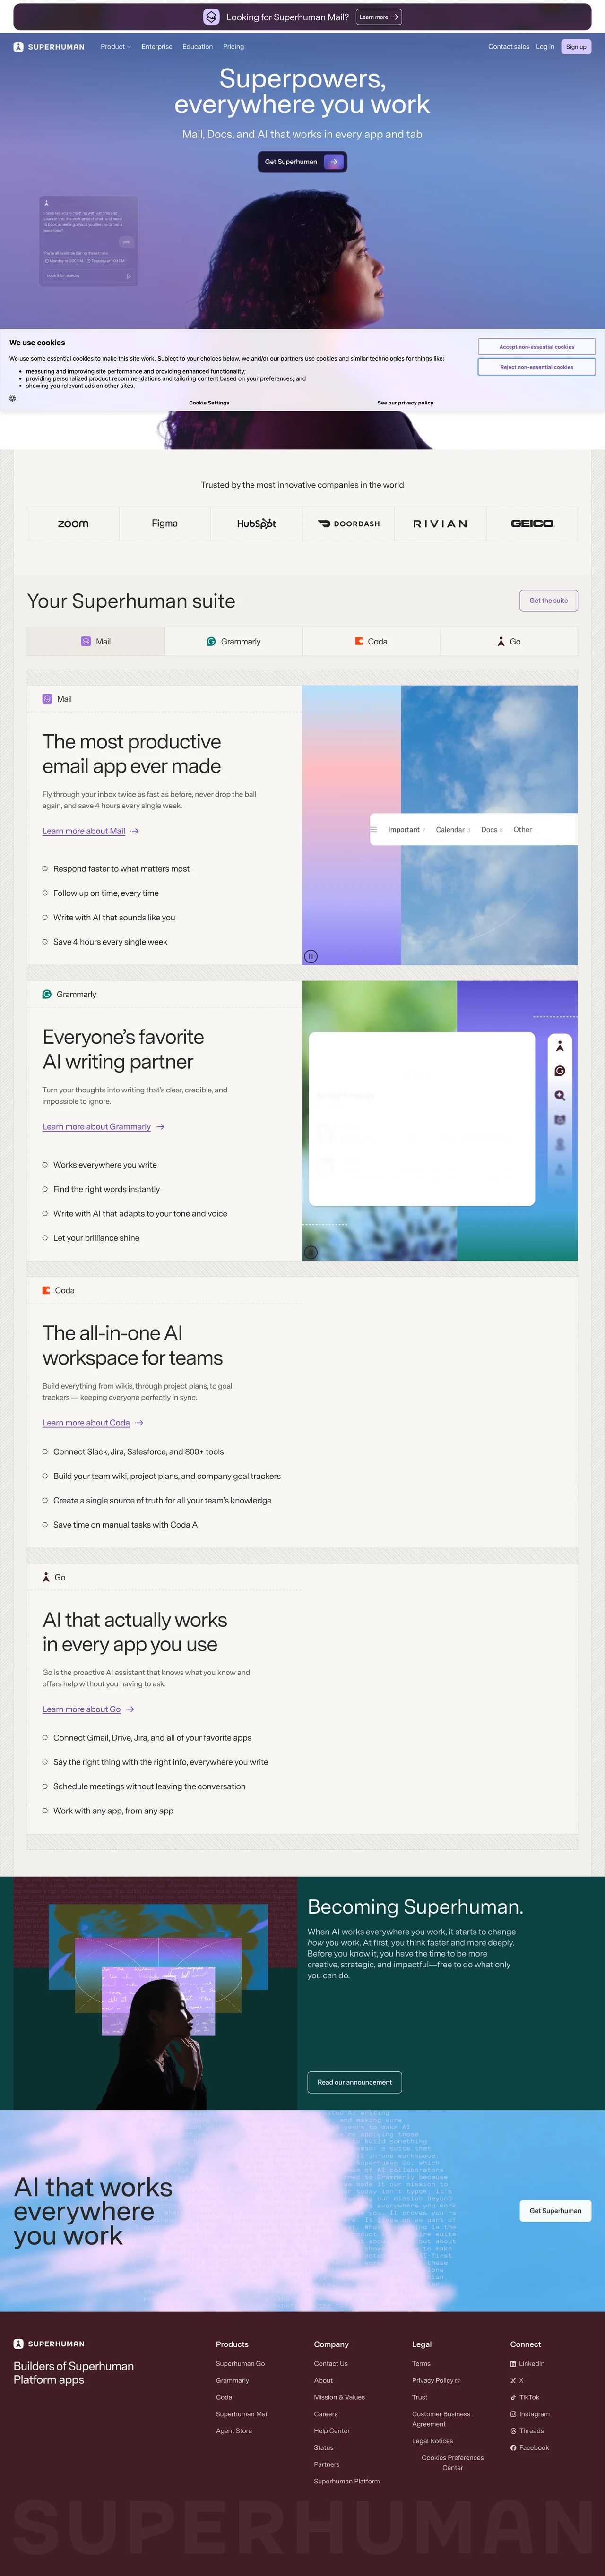Select the Mail tab in the suite
Image resolution: width=605 pixels, height=2576 pixels.
tap(96, 642)
